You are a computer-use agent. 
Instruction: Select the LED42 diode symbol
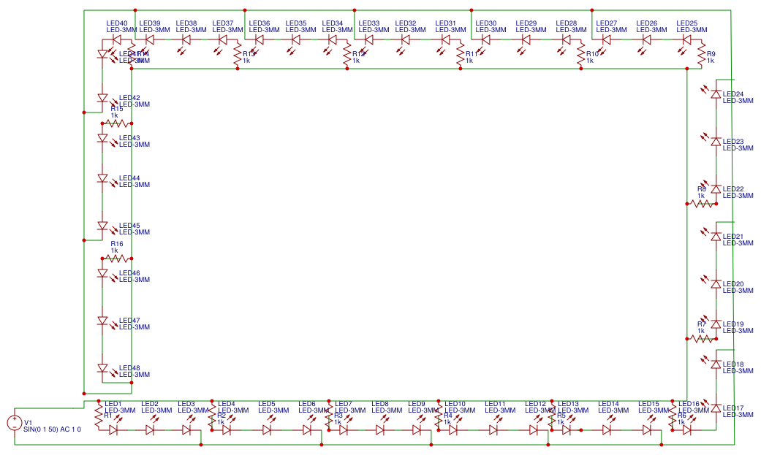(x=102, y=98)
